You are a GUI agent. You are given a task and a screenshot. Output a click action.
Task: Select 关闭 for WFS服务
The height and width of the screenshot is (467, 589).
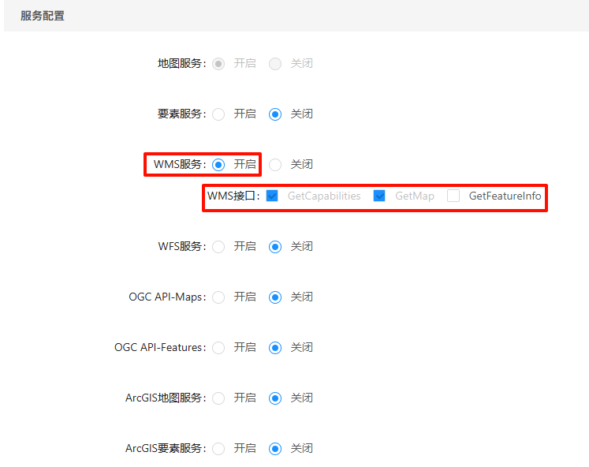(275, 246)
